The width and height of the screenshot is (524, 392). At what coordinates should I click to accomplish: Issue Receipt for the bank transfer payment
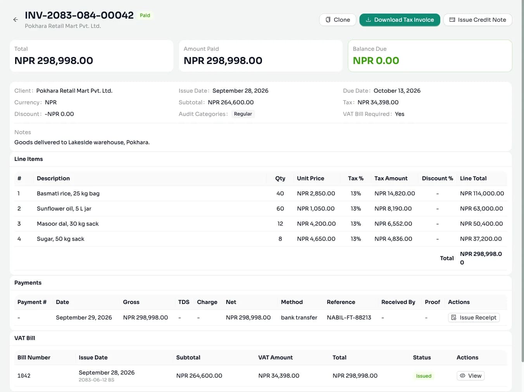474,318
